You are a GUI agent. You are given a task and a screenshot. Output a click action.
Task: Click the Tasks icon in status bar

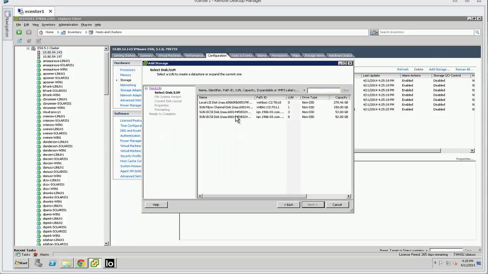[18, 255]
